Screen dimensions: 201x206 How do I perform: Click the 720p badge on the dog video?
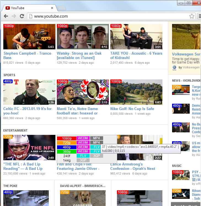pyautogui.click(x=65, y=192)
